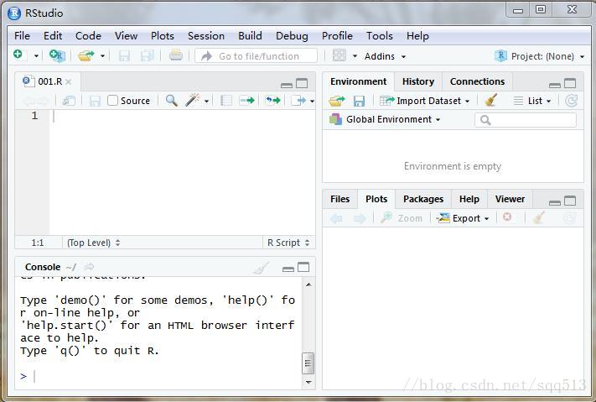Open code tools magic wand
This screenshot has width=596, height=402.
point(192,100)
